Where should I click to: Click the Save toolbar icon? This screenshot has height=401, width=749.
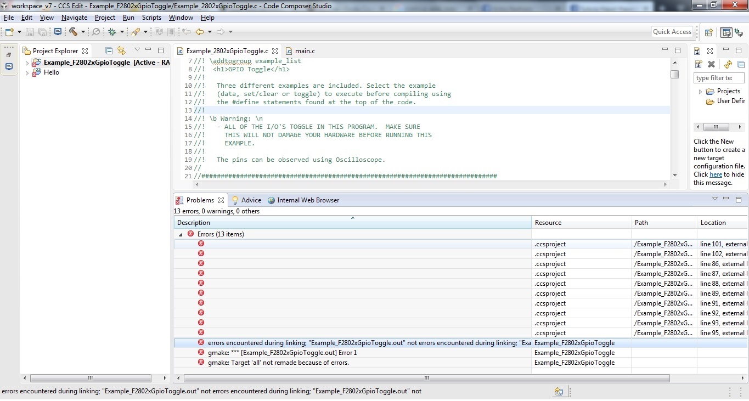pyautogui.click(x=30, y=32)
